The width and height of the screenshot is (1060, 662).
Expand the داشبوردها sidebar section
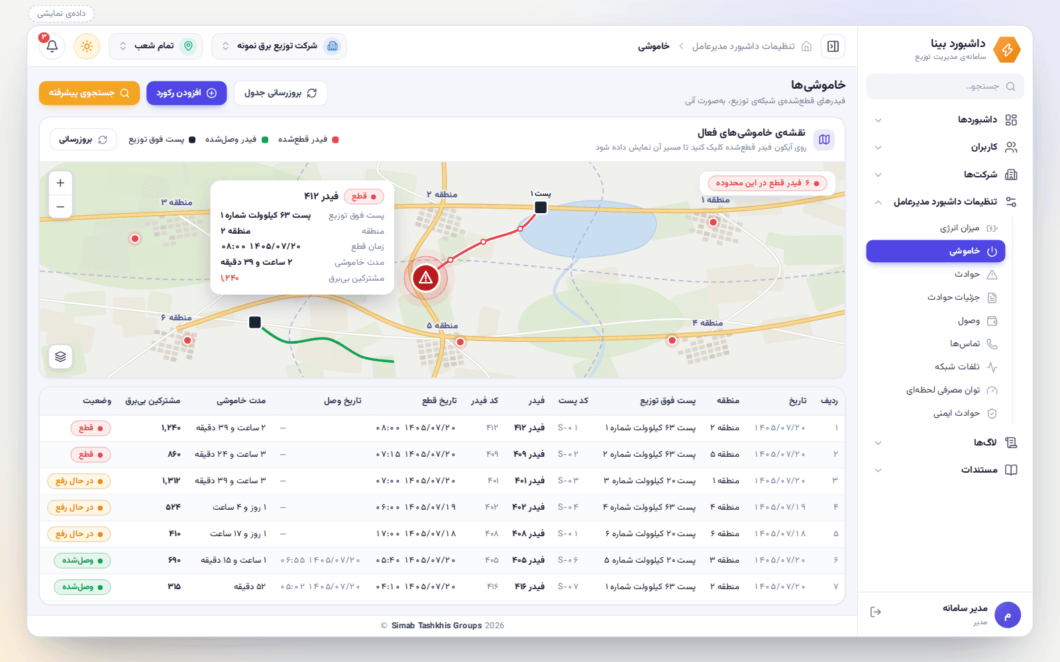point(945,120)
